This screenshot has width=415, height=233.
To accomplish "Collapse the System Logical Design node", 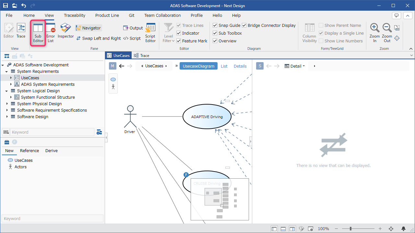I will [7, 91].
